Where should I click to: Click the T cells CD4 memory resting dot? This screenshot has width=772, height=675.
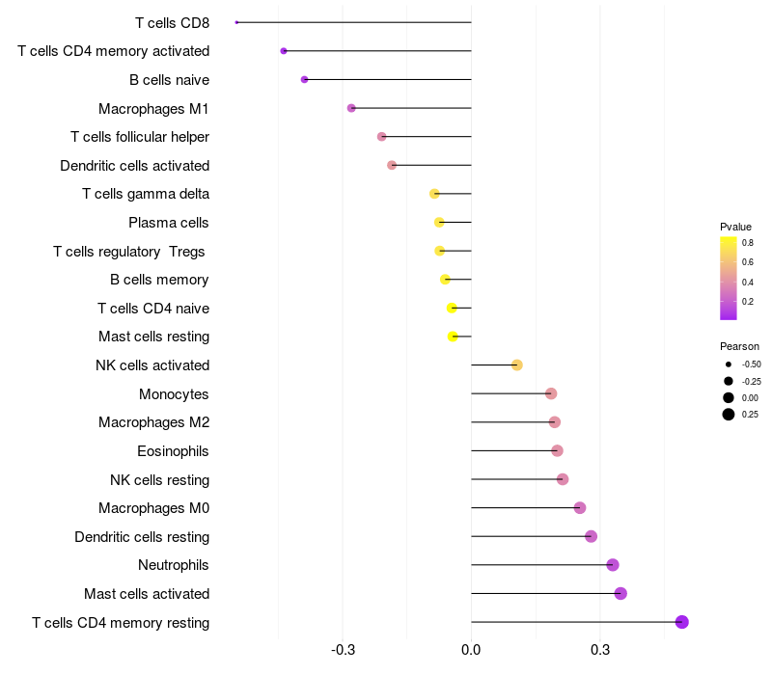click(x=682, y=622)
